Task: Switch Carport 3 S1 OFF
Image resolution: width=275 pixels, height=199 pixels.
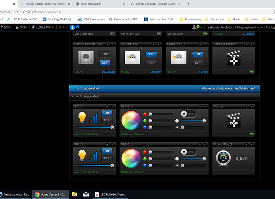Action: click(x=151, y=63)
